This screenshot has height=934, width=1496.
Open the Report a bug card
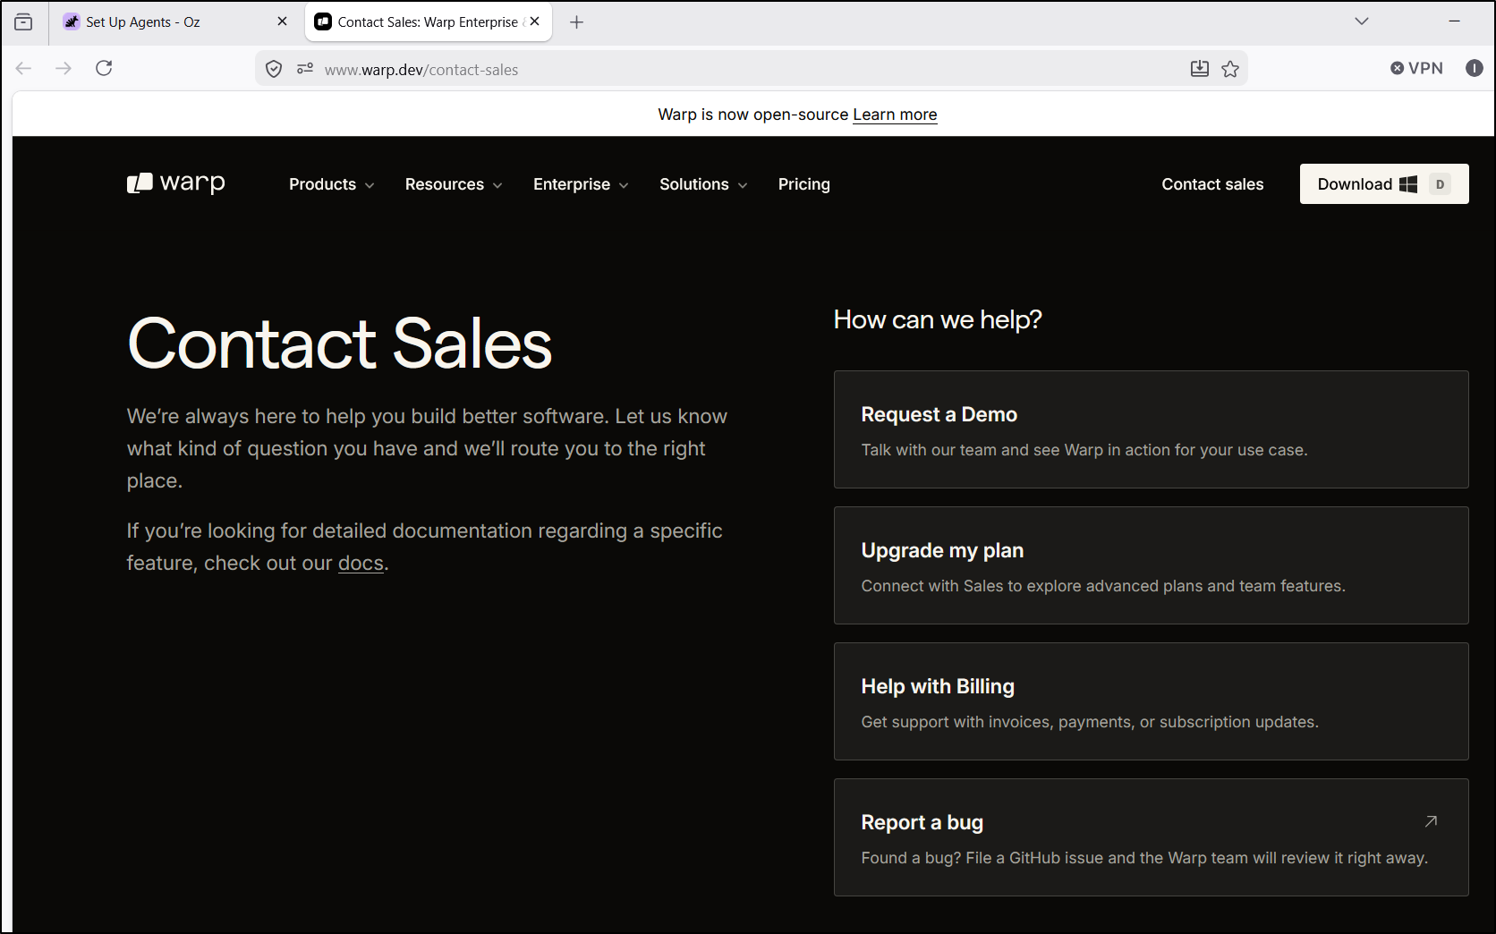(x=1152, y=837)
